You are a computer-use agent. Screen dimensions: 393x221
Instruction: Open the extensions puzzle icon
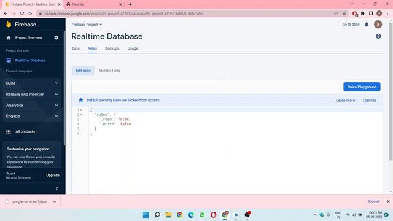click(363, 14)
